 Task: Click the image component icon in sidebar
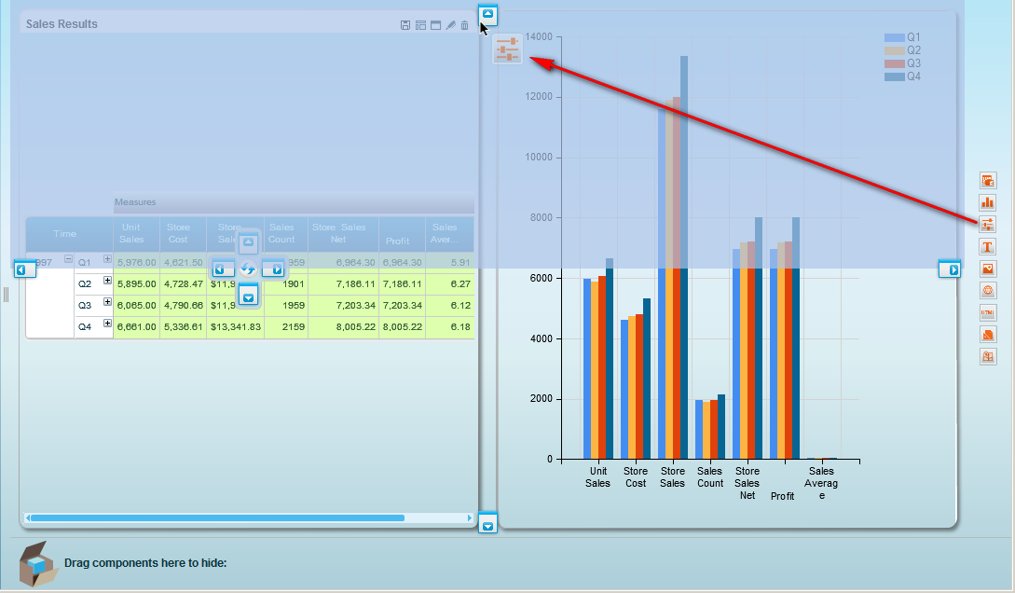pyautogui.click(x=988, y=269)
